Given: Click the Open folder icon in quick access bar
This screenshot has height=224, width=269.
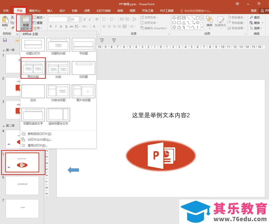Looking at the screenshot, I should (17, 40).
